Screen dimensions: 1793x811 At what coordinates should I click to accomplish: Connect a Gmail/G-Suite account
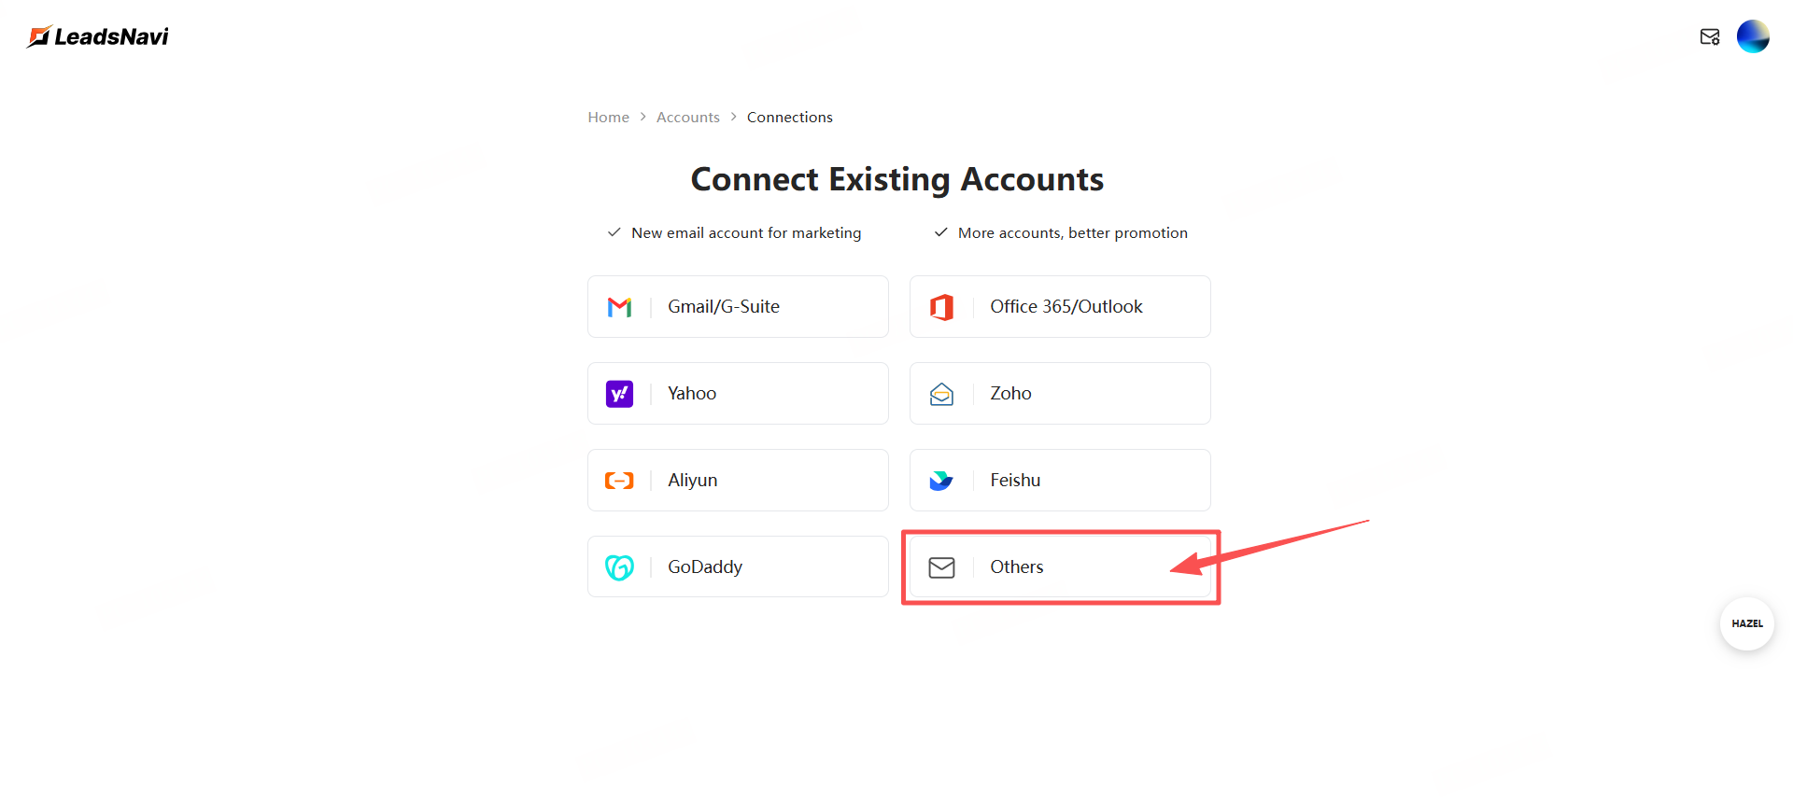click(x=738, y=307)
